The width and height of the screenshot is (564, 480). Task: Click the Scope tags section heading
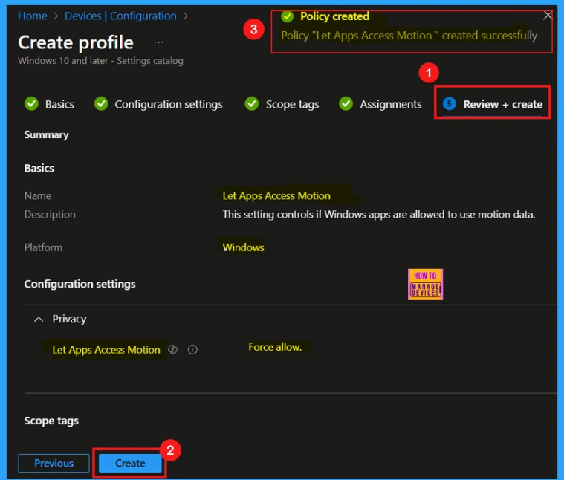pyautogui.click(x=51, y=421)
